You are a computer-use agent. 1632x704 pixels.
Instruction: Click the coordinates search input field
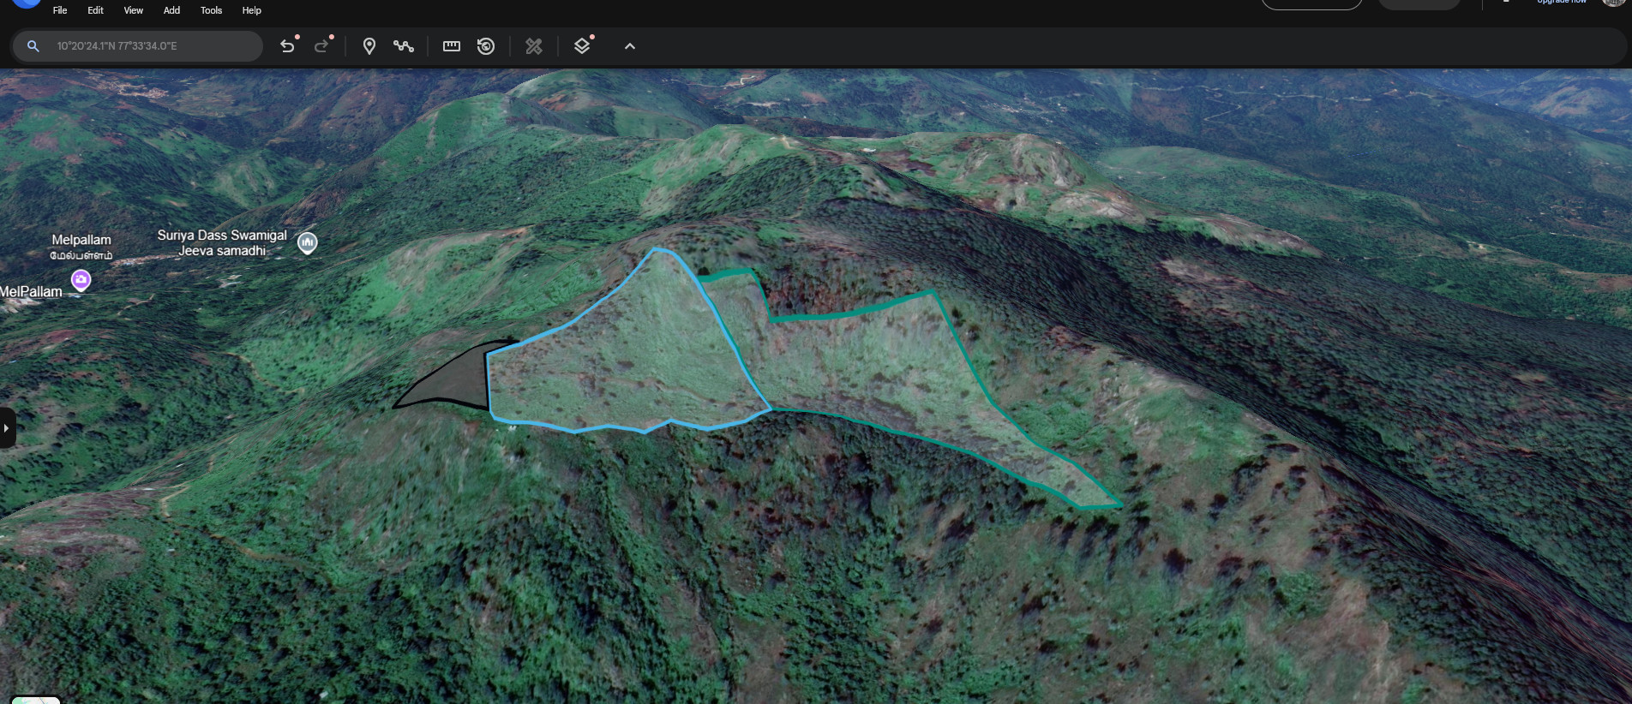[154, 46]
